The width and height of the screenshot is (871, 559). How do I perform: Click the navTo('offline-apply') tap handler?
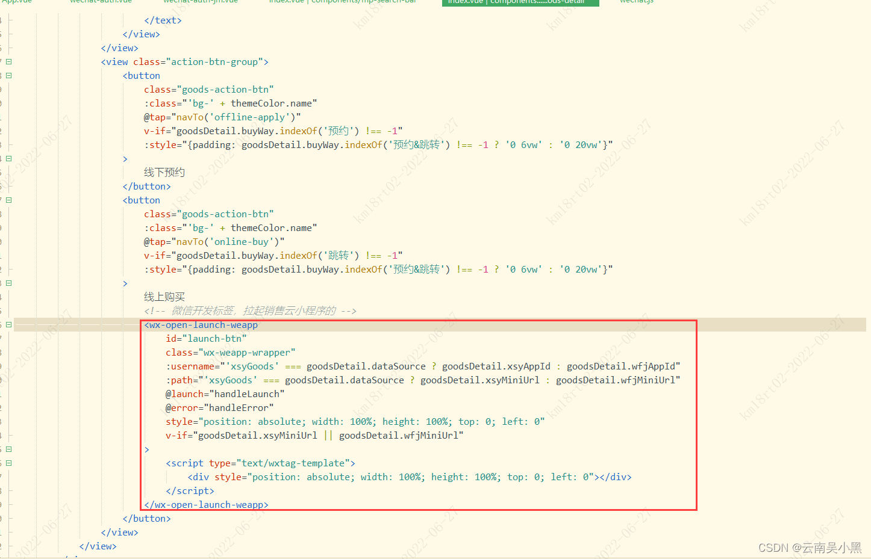pos(222,117)
